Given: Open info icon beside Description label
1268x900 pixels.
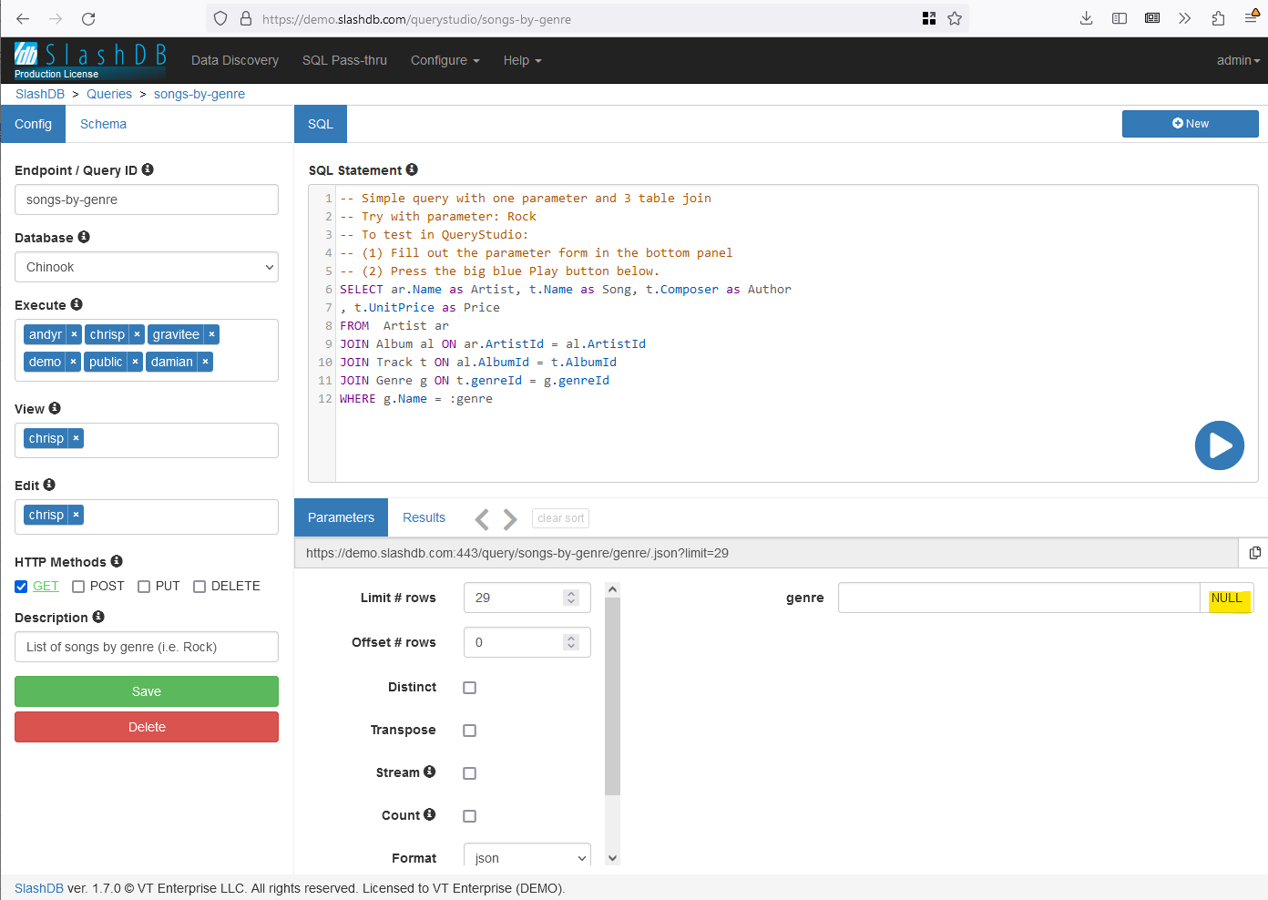Looking at the screenshot, I should (98, 617).
